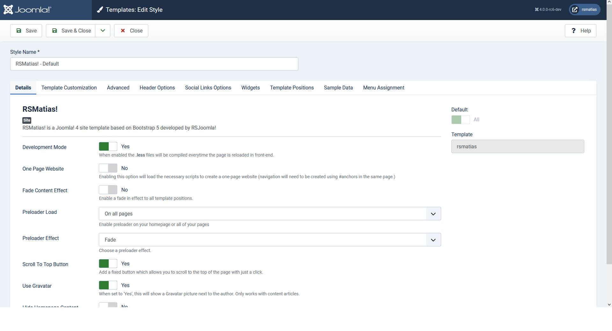
Task: Toggle Fade Content Effect switch
Action: [108, 190]
